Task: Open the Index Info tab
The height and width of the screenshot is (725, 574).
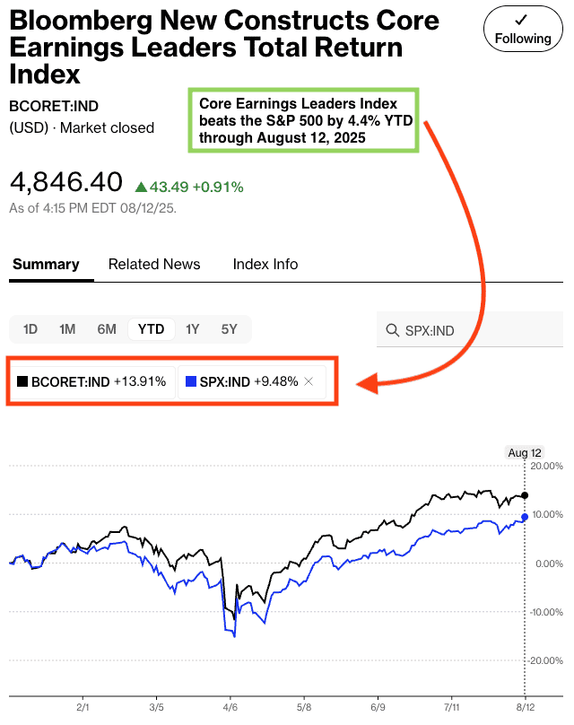Action: (265, 264)
